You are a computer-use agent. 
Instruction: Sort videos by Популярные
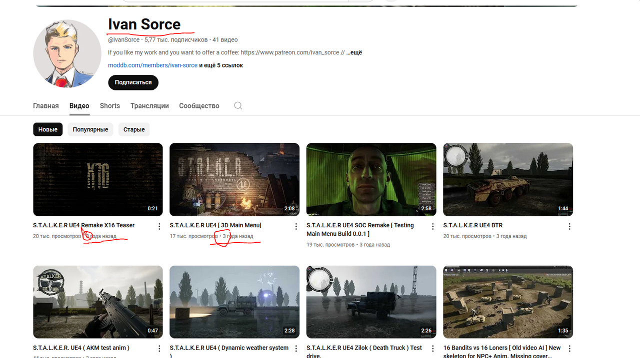click(x=90, y=129)
